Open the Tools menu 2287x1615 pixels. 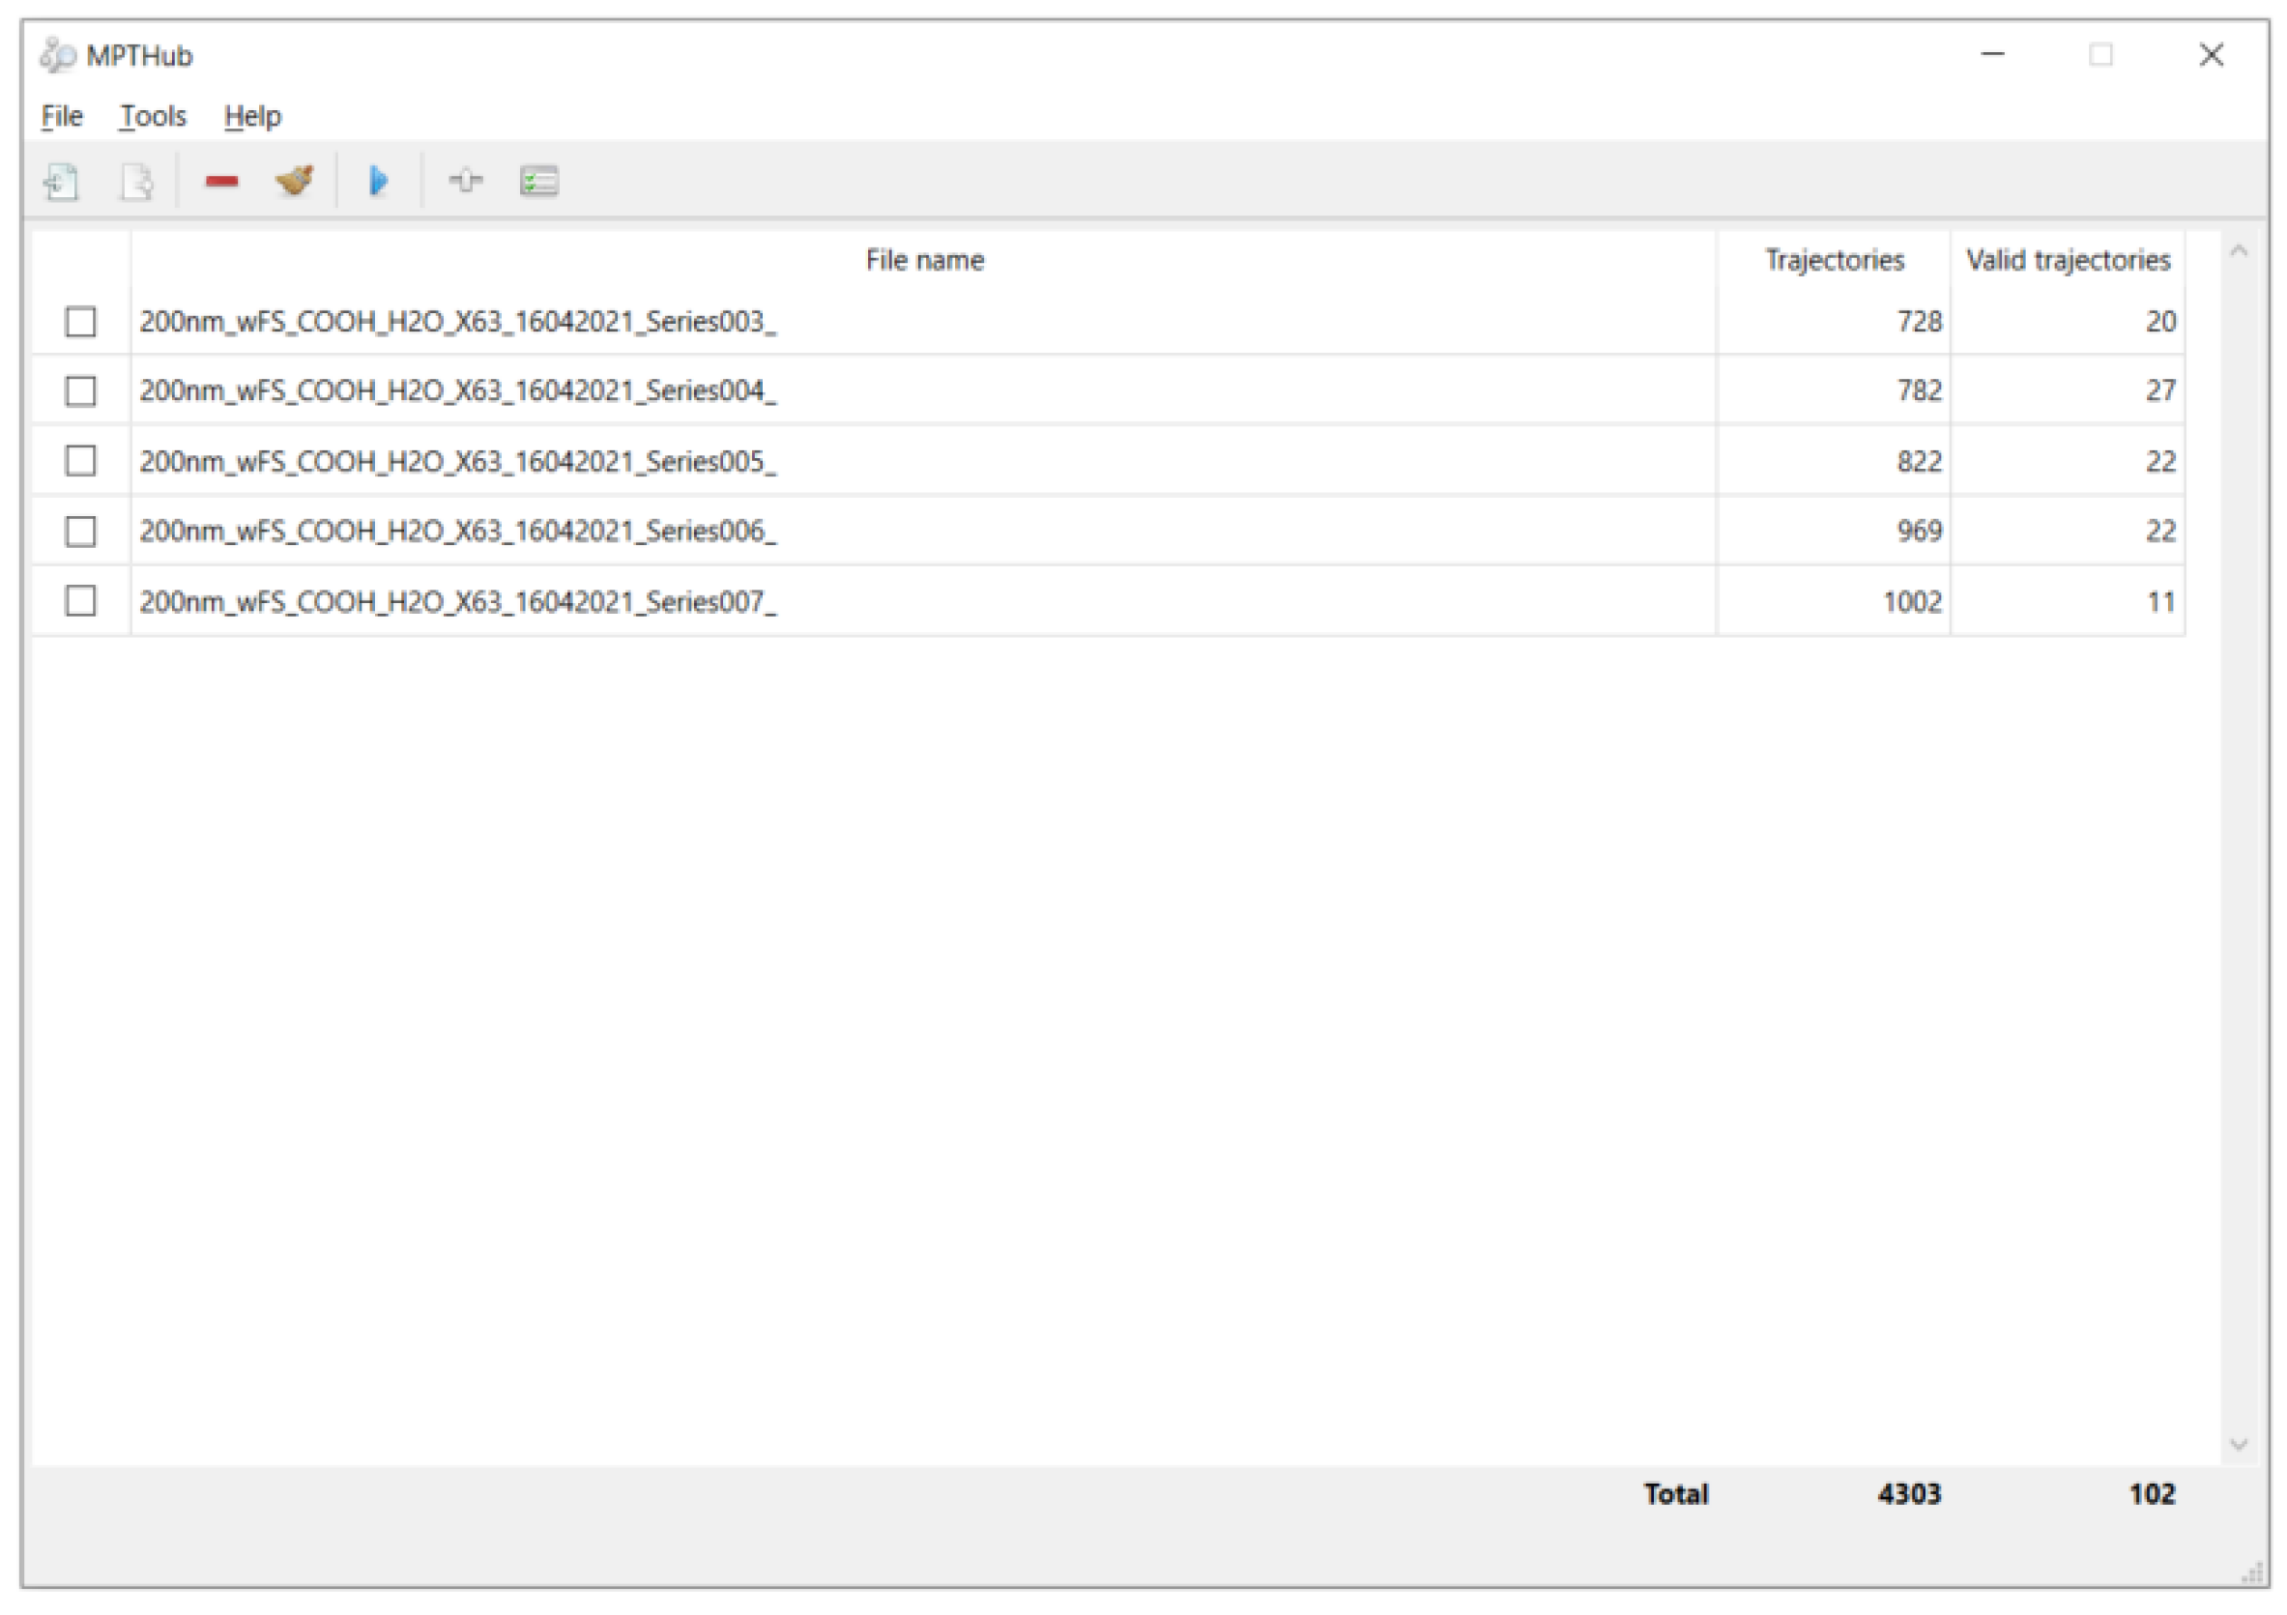pyautogui.click(x=154, y=117)
